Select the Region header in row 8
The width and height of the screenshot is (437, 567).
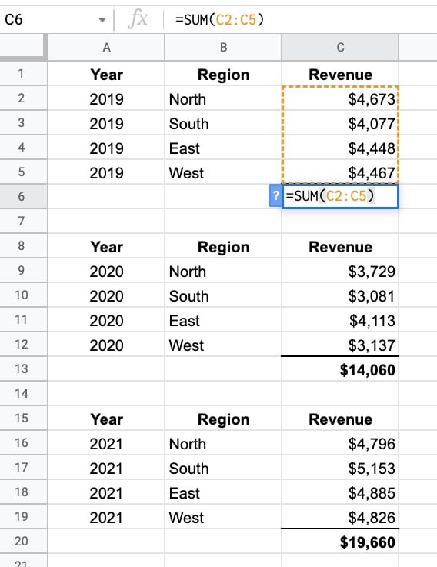click(223, 246)
